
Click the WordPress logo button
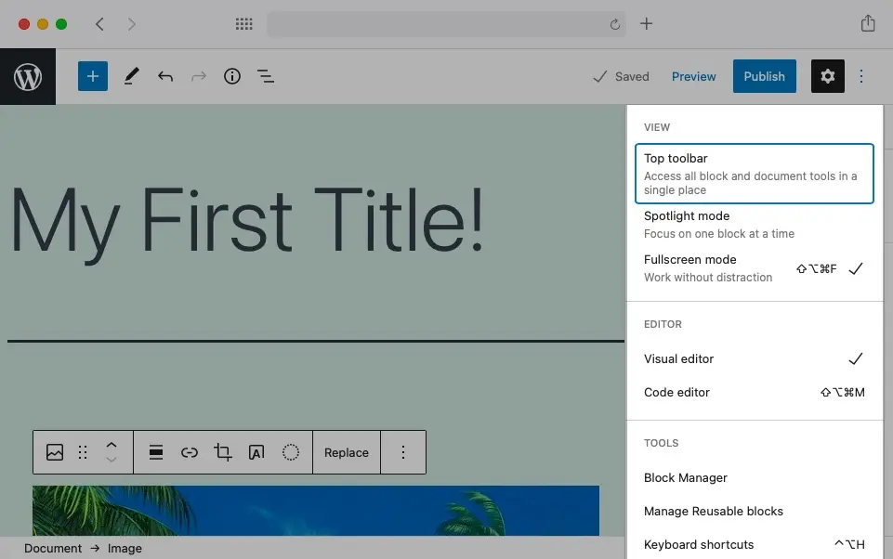click(27, 76)
